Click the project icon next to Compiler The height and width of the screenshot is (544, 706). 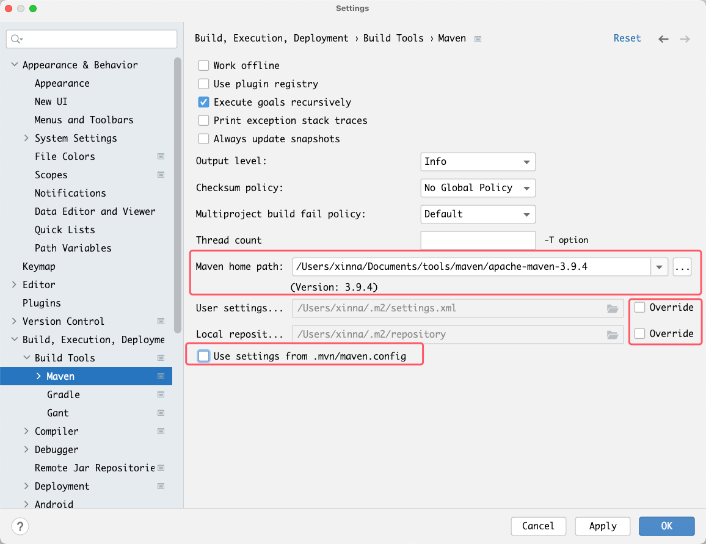[161, 431]
